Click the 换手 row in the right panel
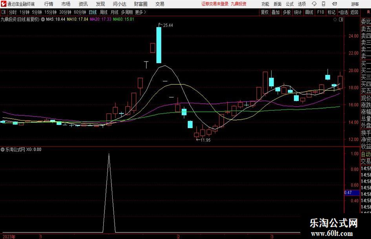The image size is (371, 239). pos(366,133)
